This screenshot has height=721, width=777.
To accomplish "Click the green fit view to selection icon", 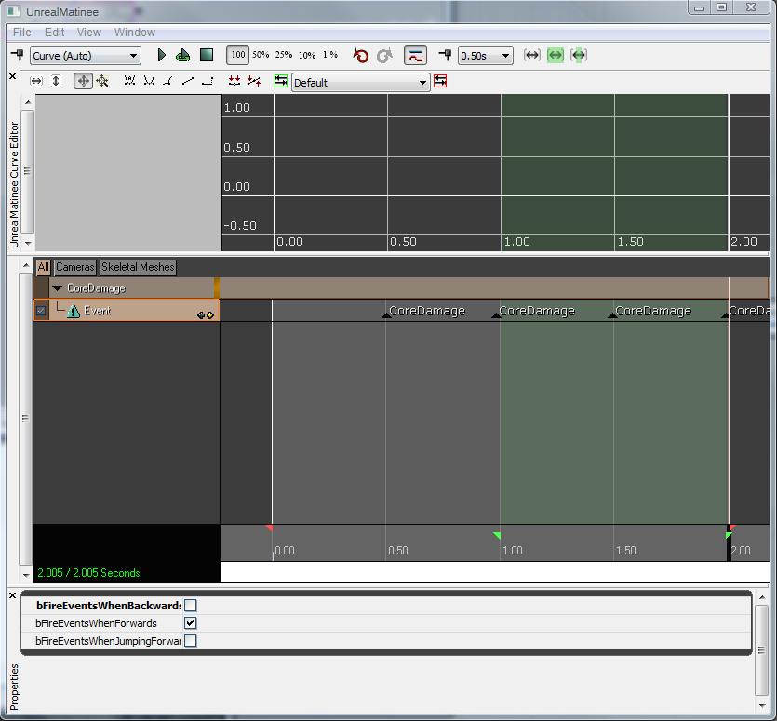I will click(556, 55).
